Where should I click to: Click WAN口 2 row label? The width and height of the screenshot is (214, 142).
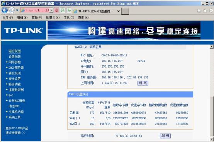[x=75, y=124]
